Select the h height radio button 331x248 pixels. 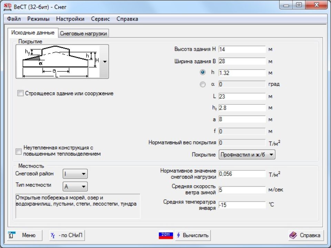click(203, 72)
